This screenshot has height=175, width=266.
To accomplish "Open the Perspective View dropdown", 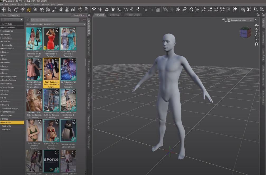I will 240,20.
